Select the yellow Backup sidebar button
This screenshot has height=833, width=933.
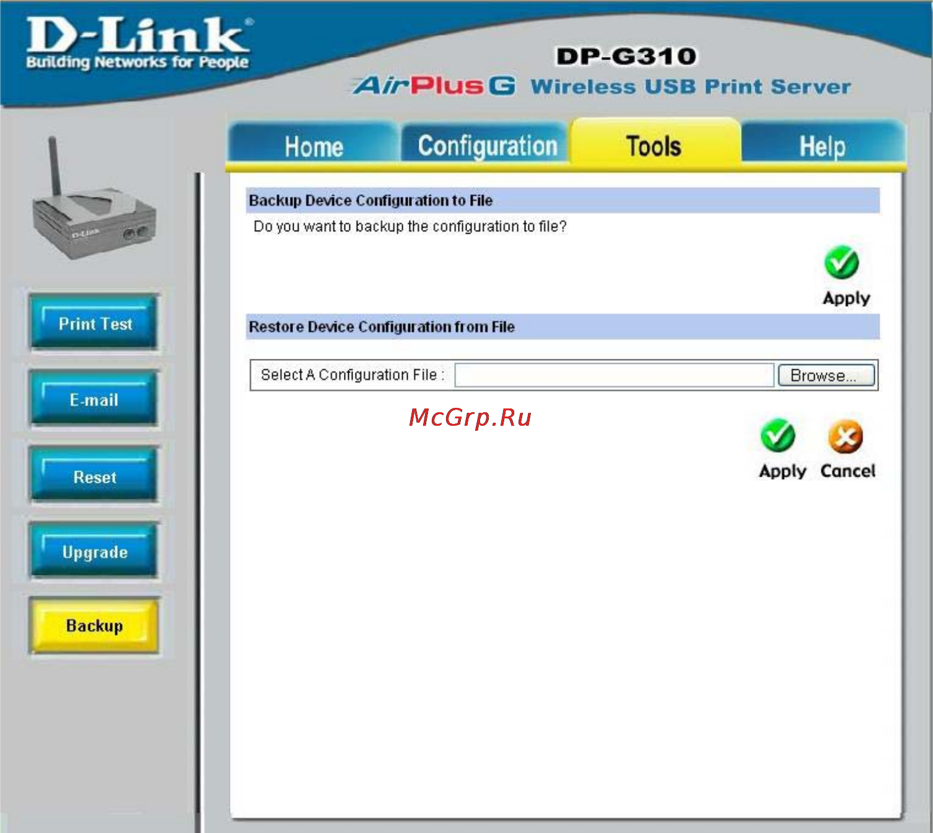[94, 625]
